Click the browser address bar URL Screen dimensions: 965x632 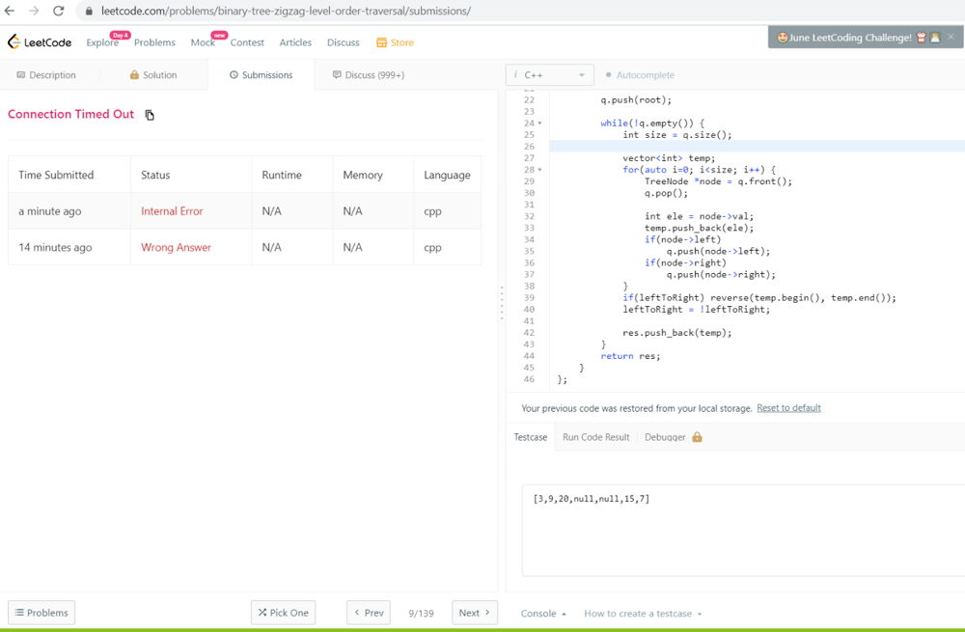[287, 11]
